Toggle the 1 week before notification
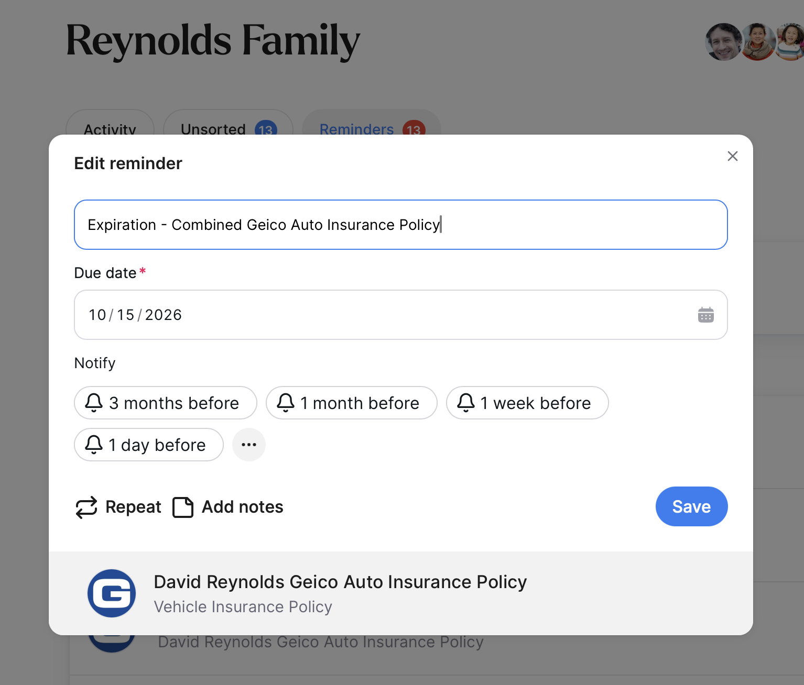The height and width of the screenshot is (685, 804). 527,403
